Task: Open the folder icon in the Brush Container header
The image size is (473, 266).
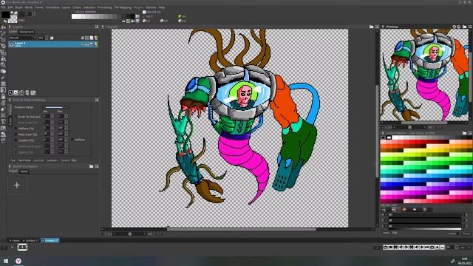Action: [92, 166]
